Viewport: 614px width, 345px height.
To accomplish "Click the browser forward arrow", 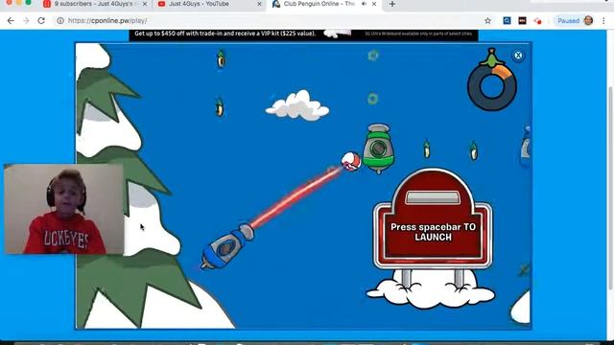I will (x=26, y=21).
